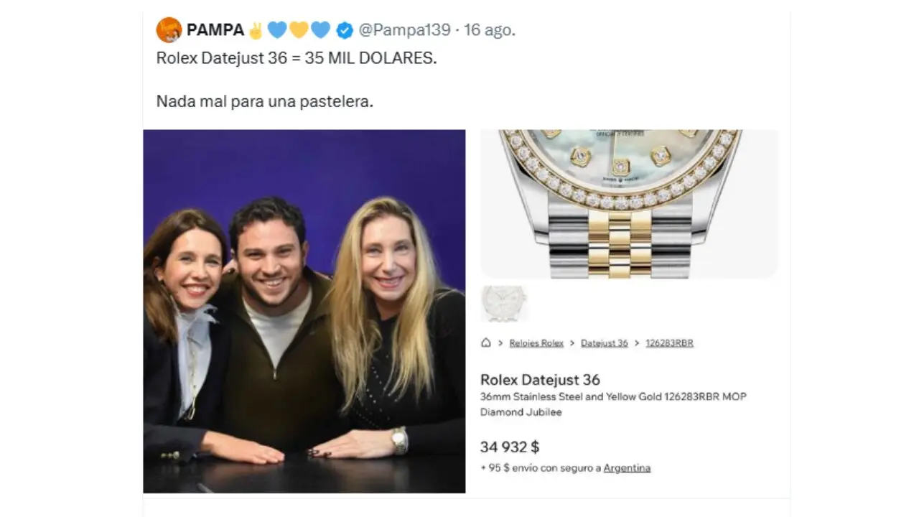Click the home icon in breadcrumb
The image size is (919, 517).
[x=486, y=343]
